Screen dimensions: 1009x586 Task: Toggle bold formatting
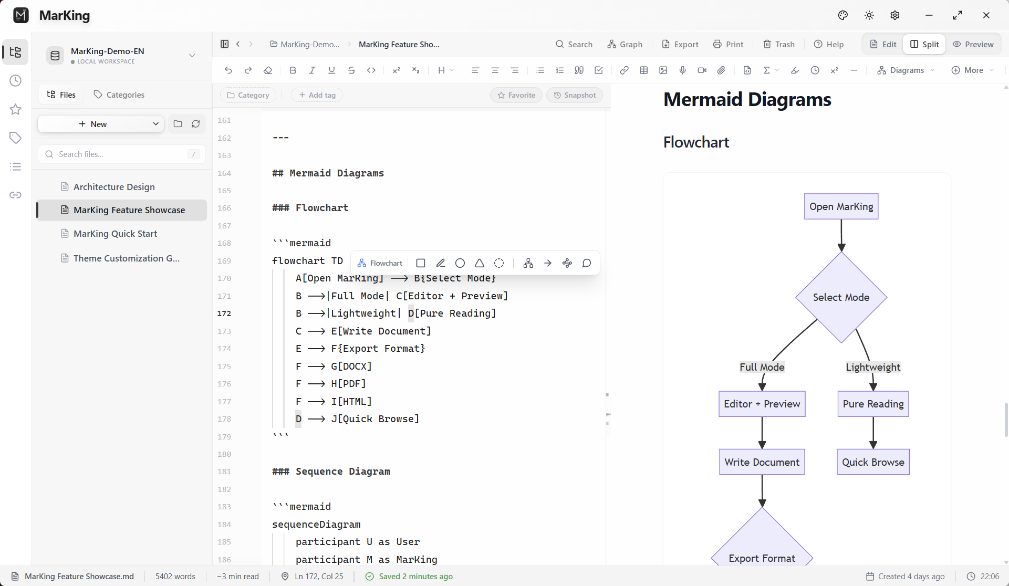293,70
